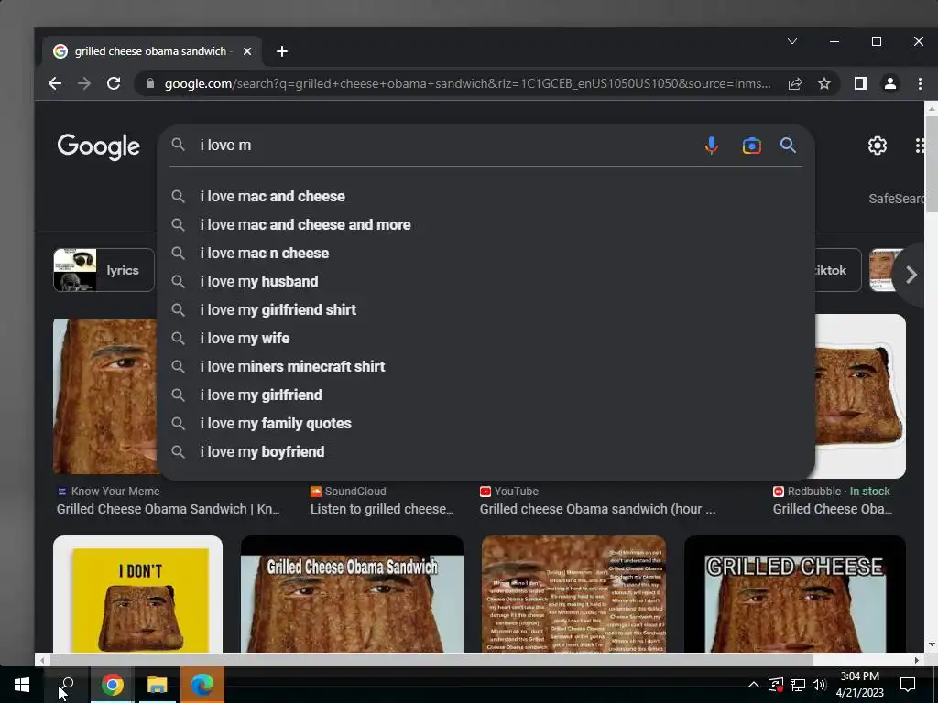
Task: Select the grilled cheese obama sandwich tab
Action: click(x=151, y=51)
